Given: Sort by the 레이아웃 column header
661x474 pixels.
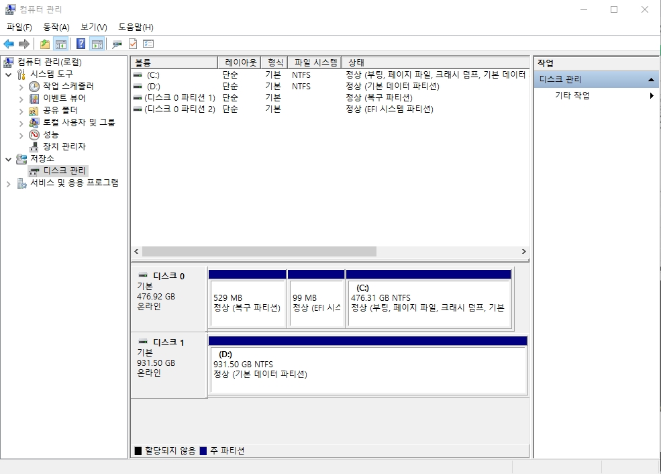Looking at the screenshot, I should (239, 62).
